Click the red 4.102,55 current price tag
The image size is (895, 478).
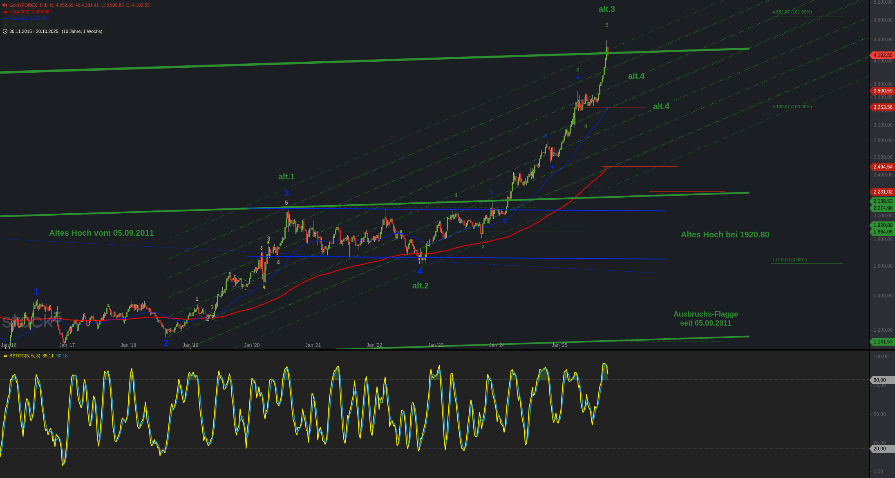pyautogui.click(x=882, y=55)
